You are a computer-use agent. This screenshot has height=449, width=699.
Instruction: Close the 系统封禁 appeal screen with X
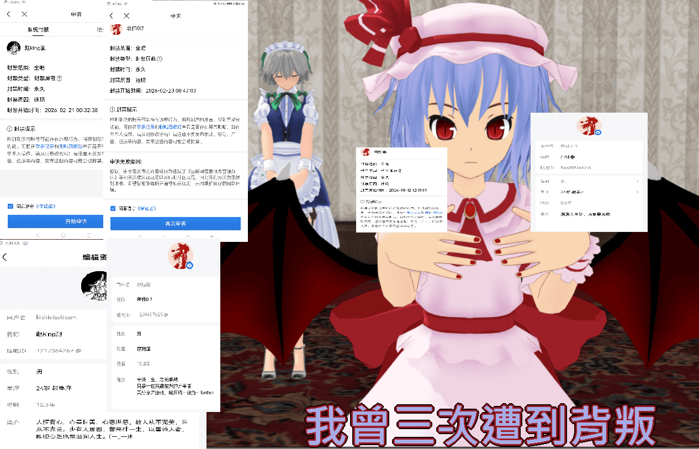pyautogui.click(x=24, y=14)
